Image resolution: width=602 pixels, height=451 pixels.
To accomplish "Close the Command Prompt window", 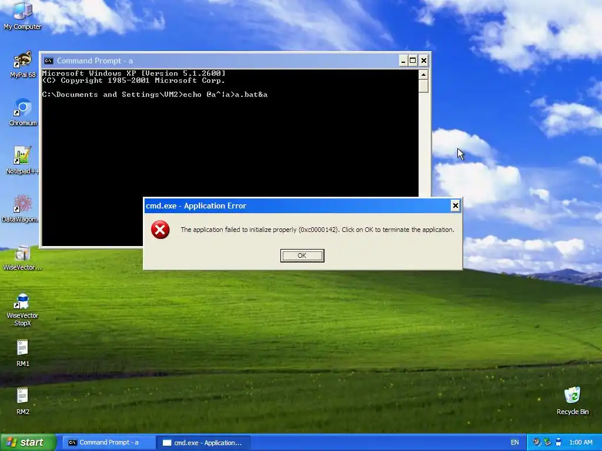I will (423, 60).
